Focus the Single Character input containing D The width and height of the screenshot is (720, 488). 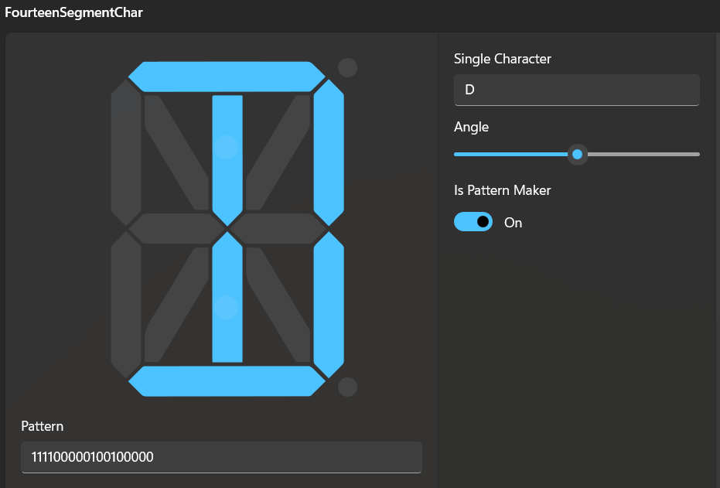pos(577,90)
